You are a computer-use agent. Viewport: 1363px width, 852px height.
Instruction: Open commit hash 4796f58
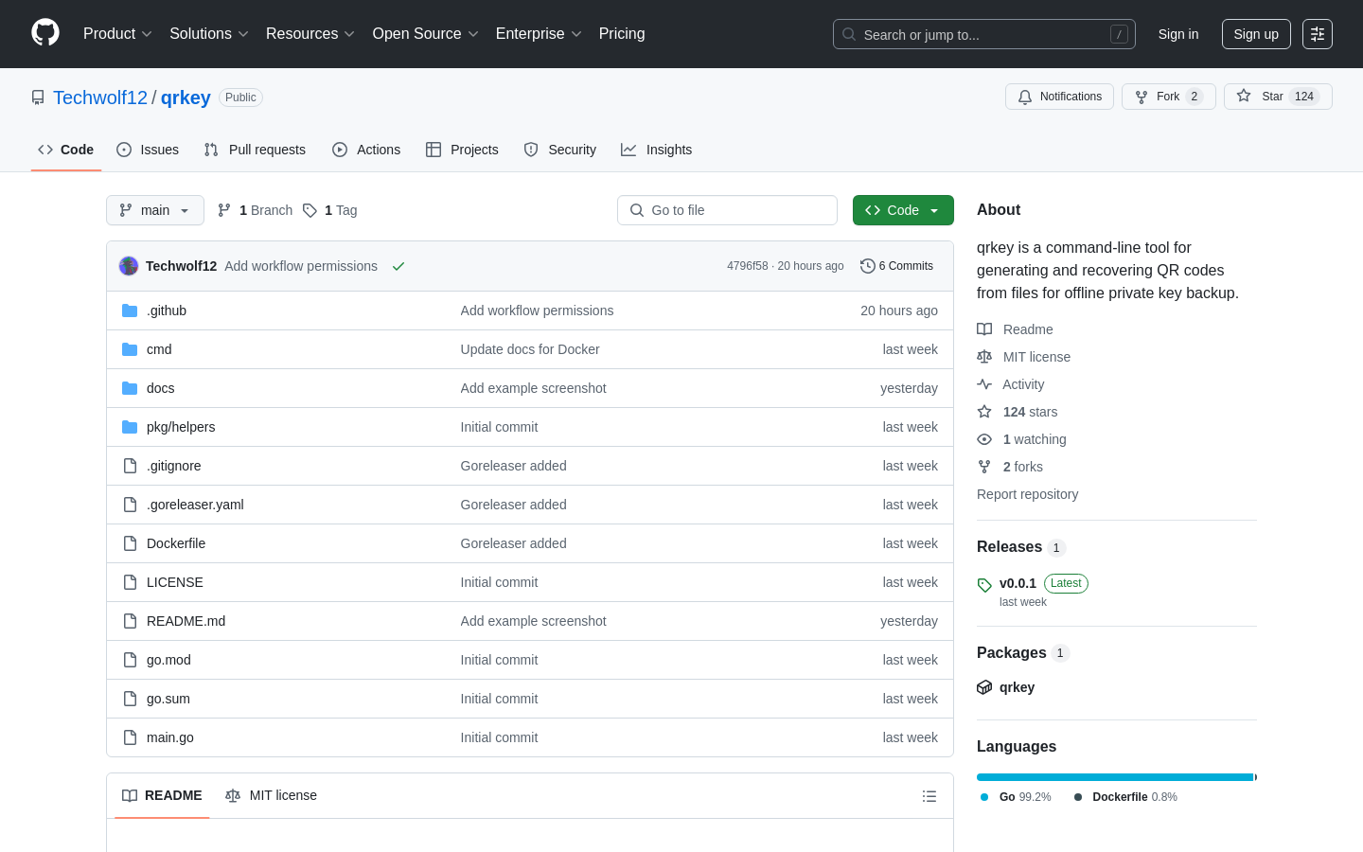pos(747,266)
